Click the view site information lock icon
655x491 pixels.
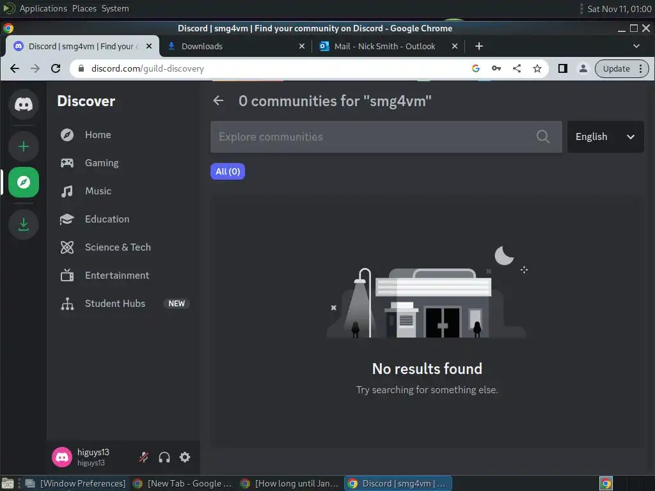point(81,68)
